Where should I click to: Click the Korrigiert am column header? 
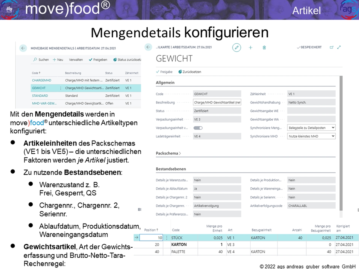point(343,228)
